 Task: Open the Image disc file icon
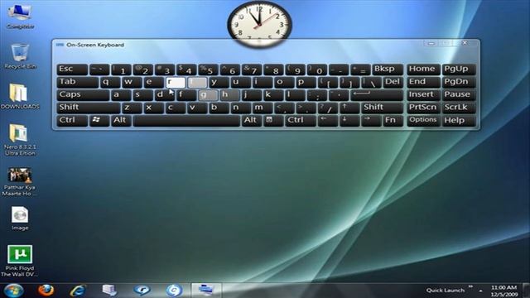click(20, 219)
